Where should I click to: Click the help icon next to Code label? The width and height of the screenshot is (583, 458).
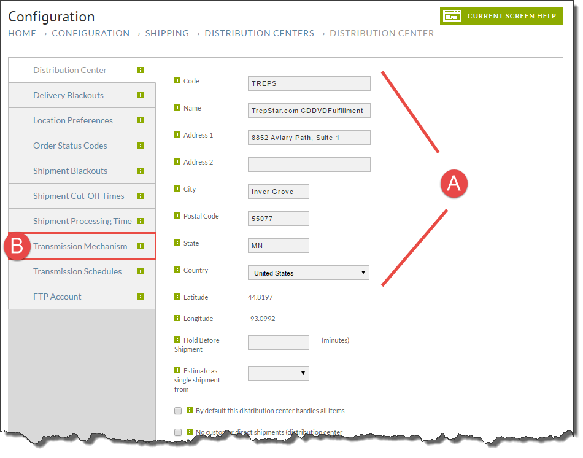pos(177,80)
